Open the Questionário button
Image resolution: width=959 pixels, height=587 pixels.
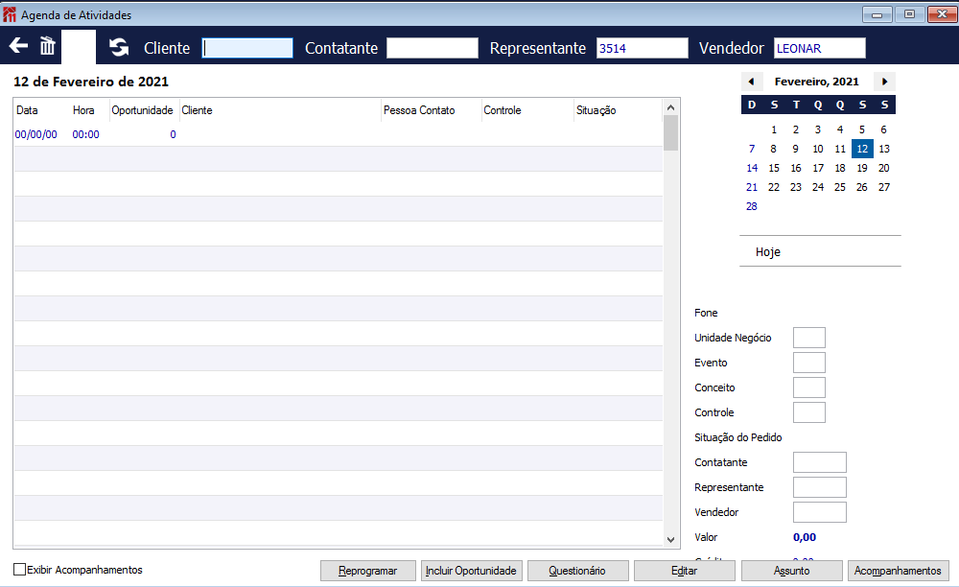577,571
